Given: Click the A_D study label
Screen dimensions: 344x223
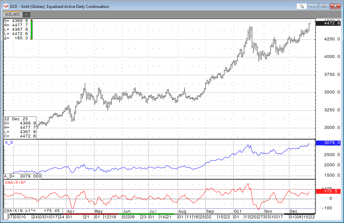Looking at the screenshot, I should (9, 142).
